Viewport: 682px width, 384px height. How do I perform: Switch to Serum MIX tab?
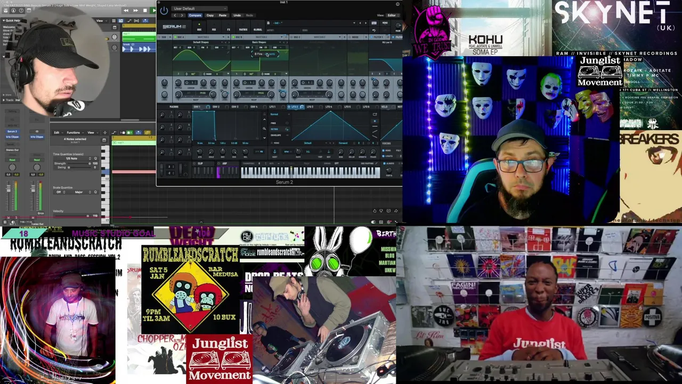click(x=214, y=26)
